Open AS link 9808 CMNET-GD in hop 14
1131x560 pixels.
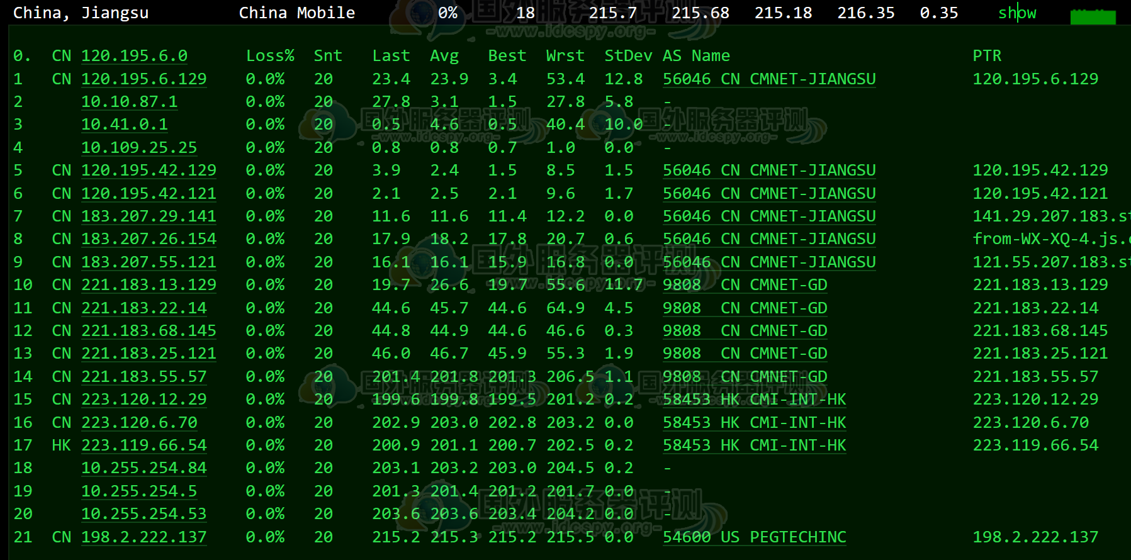(745, 377)
